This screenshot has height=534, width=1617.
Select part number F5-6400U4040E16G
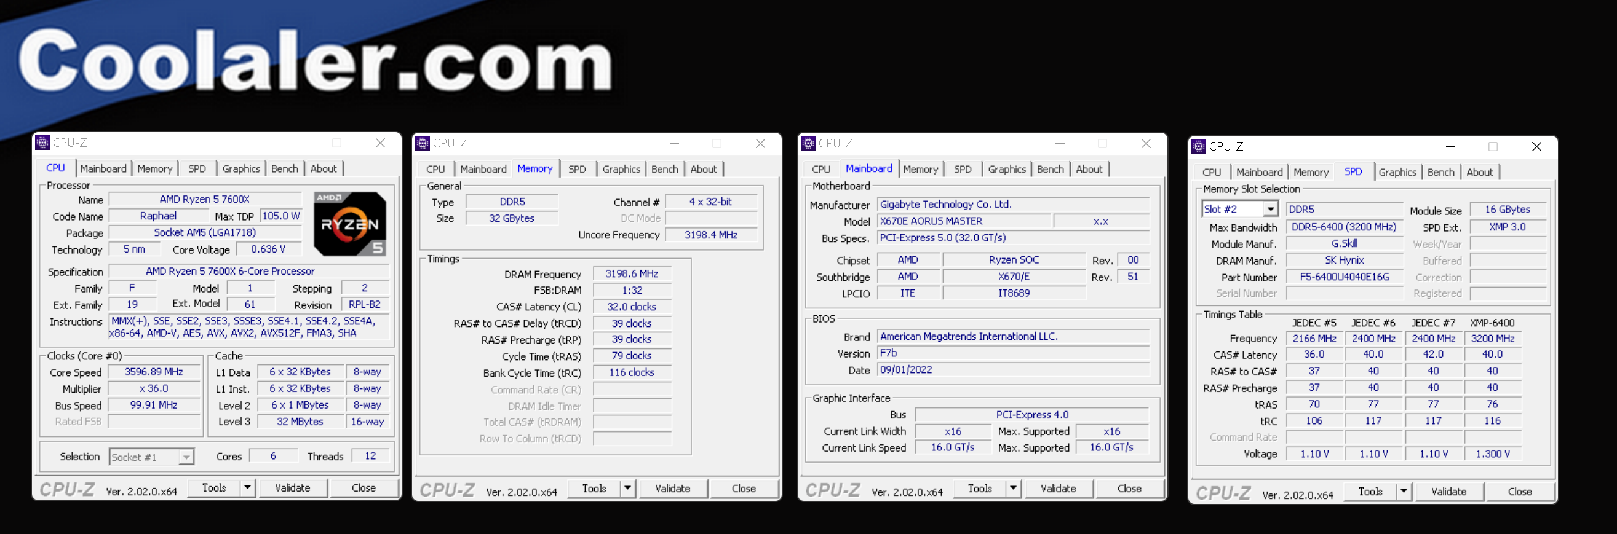point(1344,277)
